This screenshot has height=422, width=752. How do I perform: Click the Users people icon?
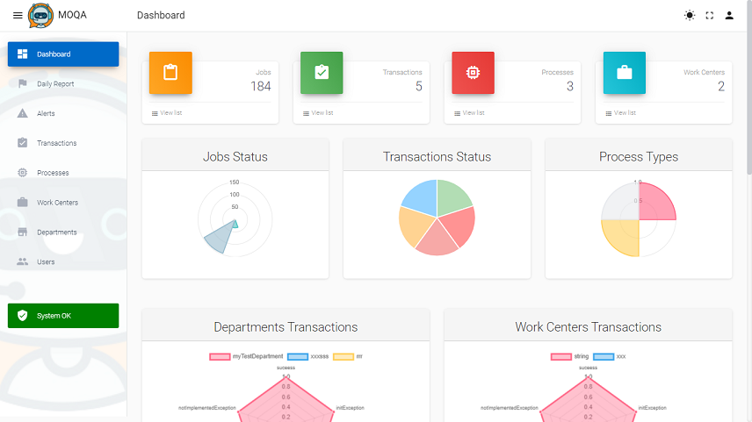click(23, 261)
